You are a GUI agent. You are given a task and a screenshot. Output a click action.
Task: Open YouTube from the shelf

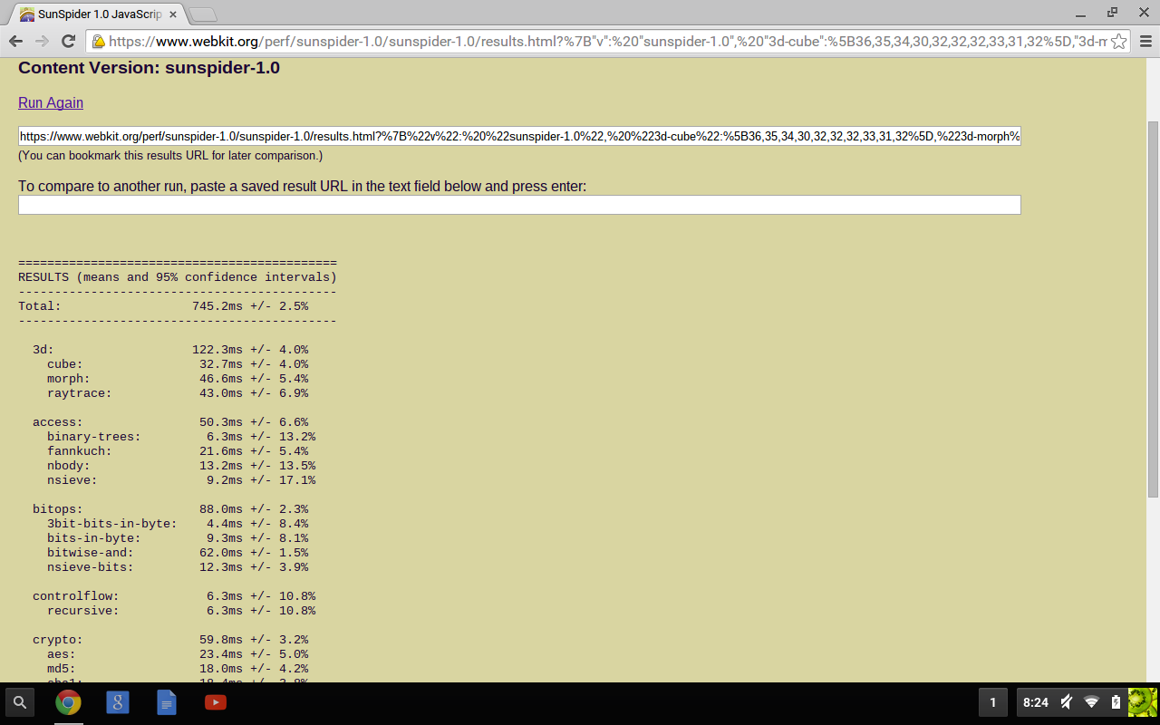coord(216,702)
